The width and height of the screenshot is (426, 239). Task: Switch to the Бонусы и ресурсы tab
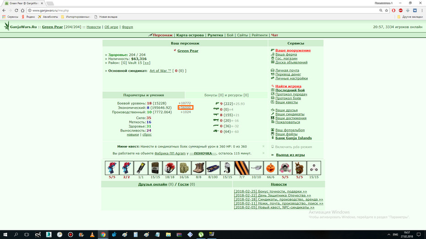(x=226, y=95)
